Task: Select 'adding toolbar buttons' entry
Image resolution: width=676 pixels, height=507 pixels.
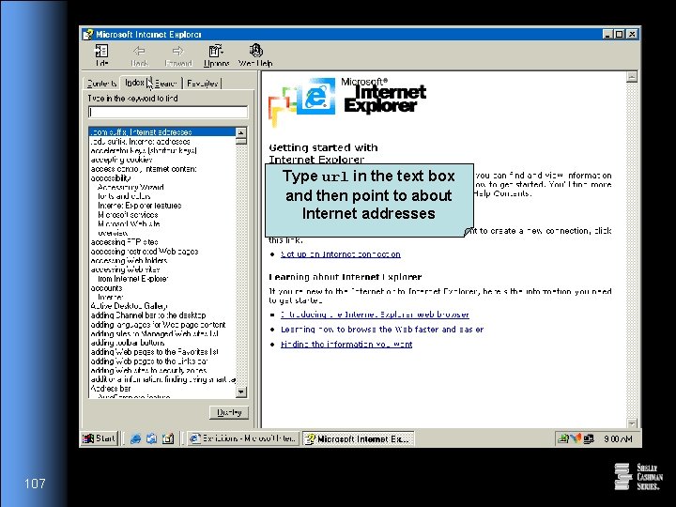Action: tap(128, 343)
